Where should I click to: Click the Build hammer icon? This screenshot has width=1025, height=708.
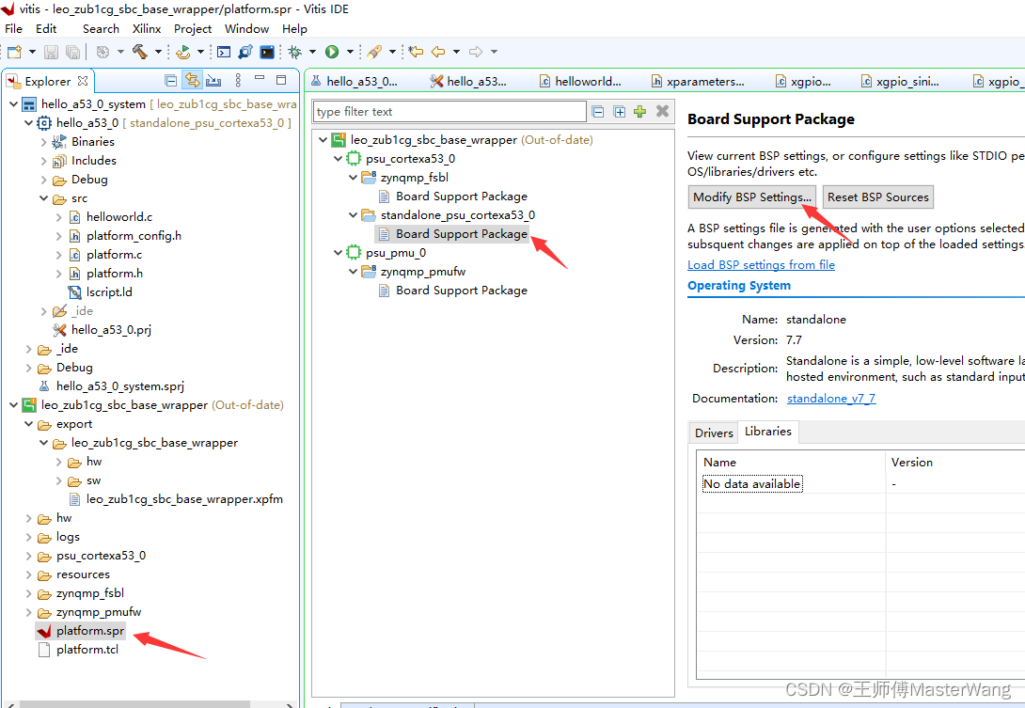140,52
